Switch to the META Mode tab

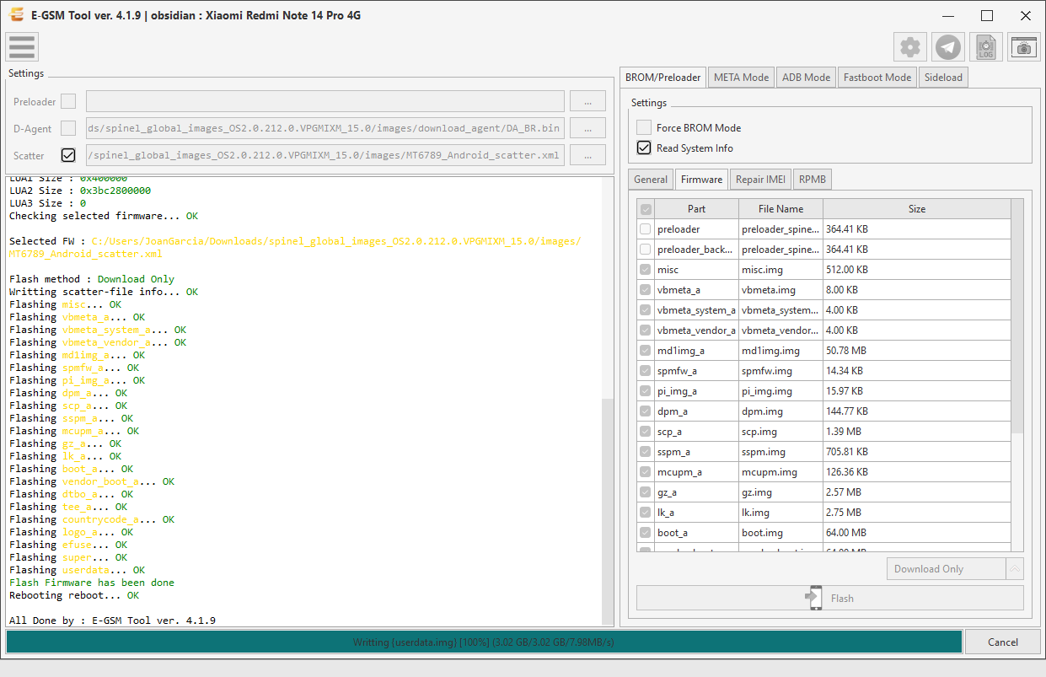tap(741, 77)
